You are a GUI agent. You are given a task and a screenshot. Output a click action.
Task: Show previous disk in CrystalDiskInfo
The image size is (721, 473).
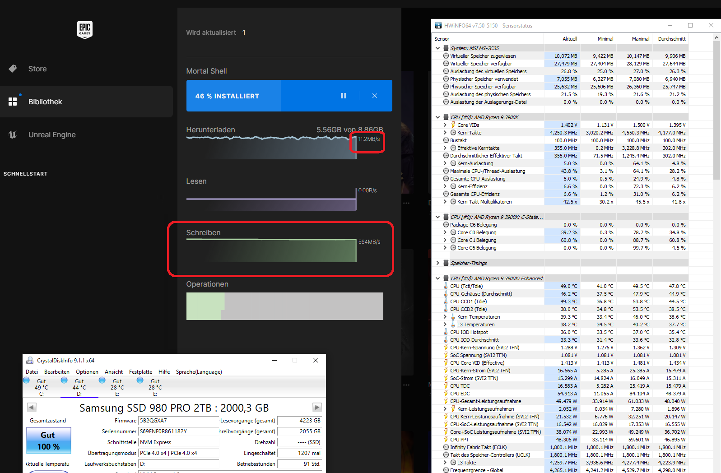coord(32,407)
